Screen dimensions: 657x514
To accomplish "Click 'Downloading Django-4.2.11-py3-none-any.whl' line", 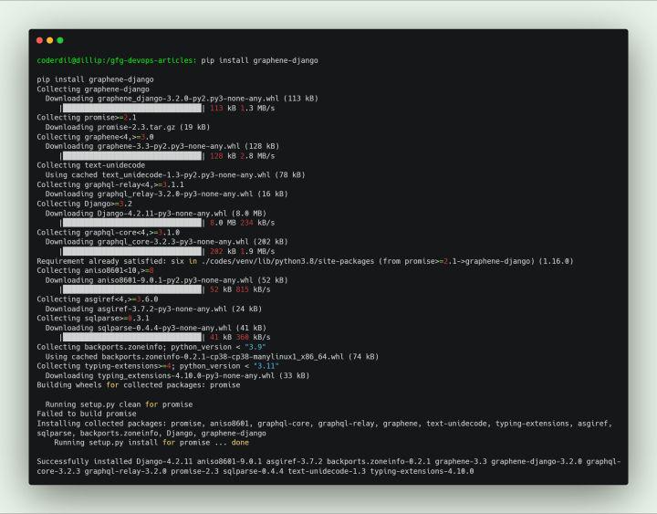I will 155,214.
